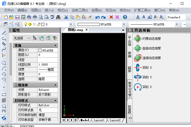Image resolution: width=191 pixels, height=127 pixels.
Task: Select the Polygon tool
Action: (4, 106)
